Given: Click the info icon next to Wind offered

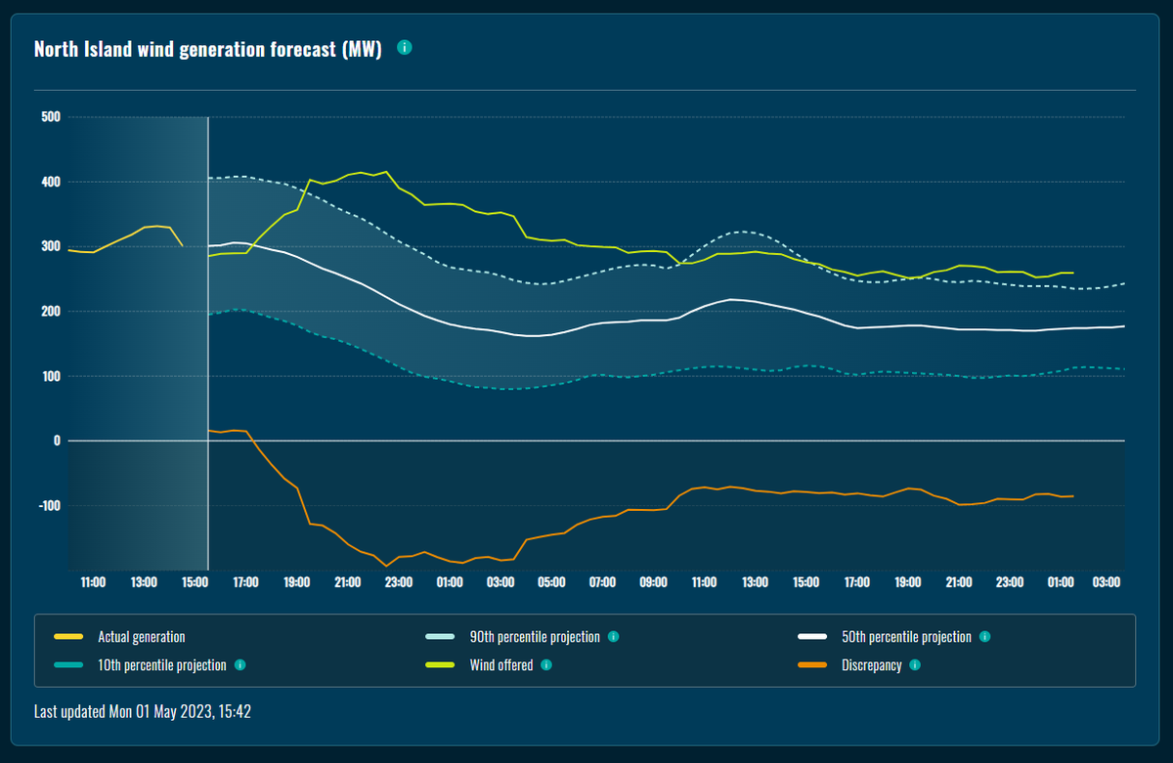Looking at the screenshot, I should pos(546,665).
